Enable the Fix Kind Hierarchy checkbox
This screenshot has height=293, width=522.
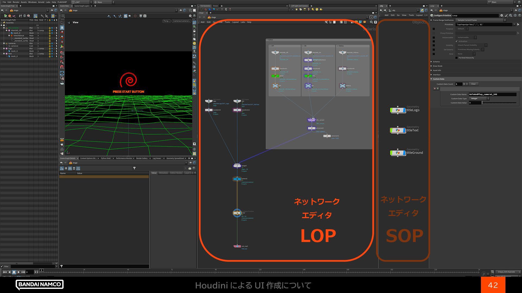point(456,58)
